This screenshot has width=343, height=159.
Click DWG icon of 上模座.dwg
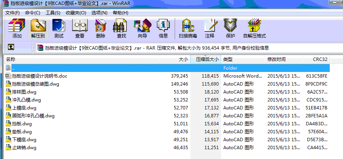(x=8, y=108)
